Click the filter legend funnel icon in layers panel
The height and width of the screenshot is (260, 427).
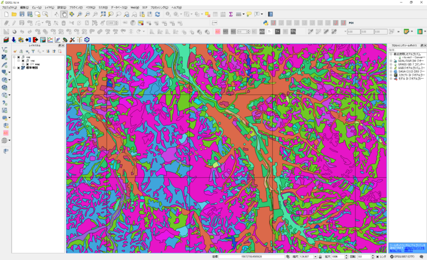[33, 51]
